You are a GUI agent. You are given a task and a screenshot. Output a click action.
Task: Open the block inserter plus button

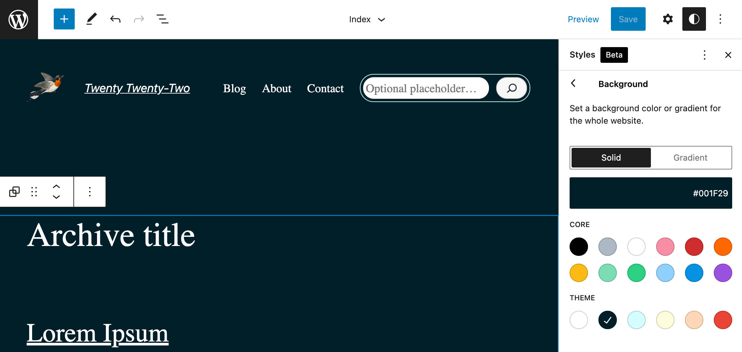point(64,19)
